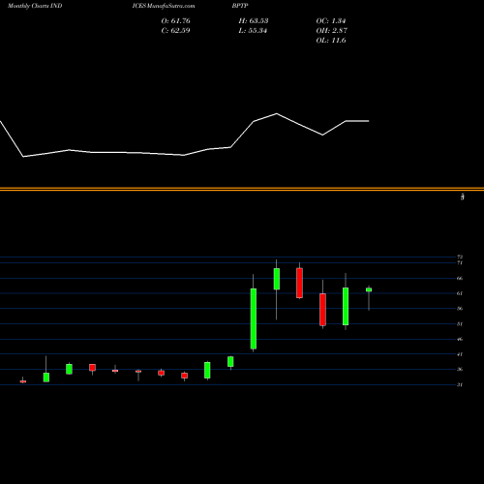Select the rightmost small green candlestick

tap(369, 289)
